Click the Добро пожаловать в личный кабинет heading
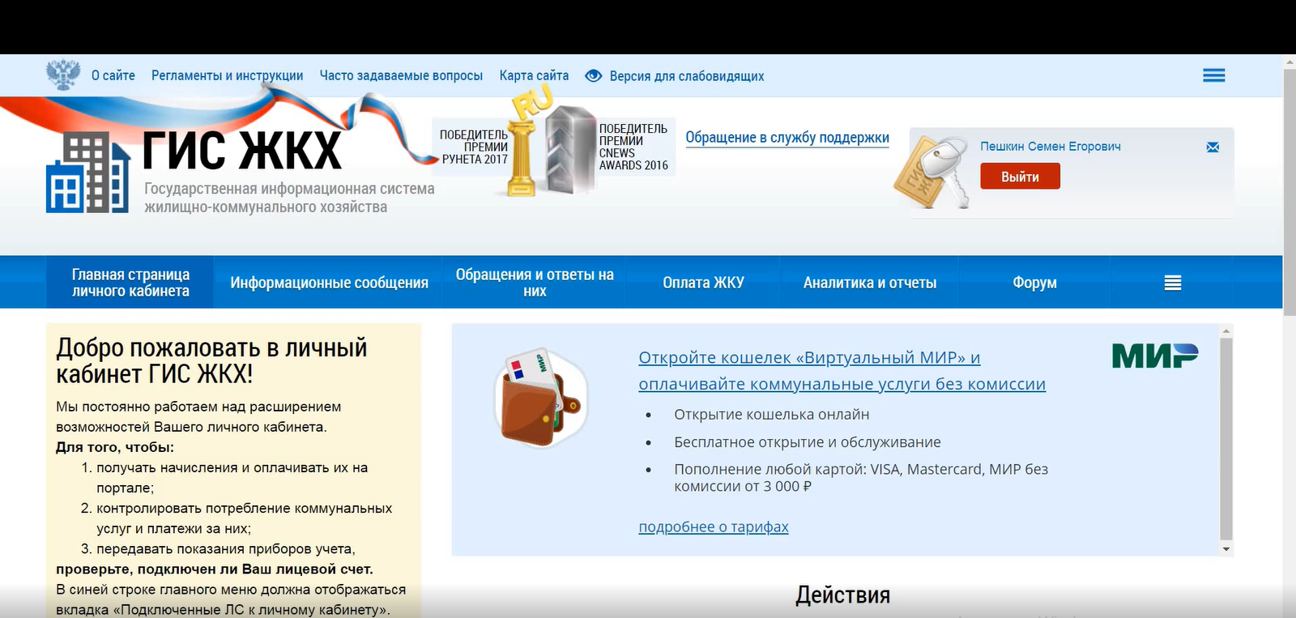Viewport: 1296px width, 618px height. pos(211,360)
